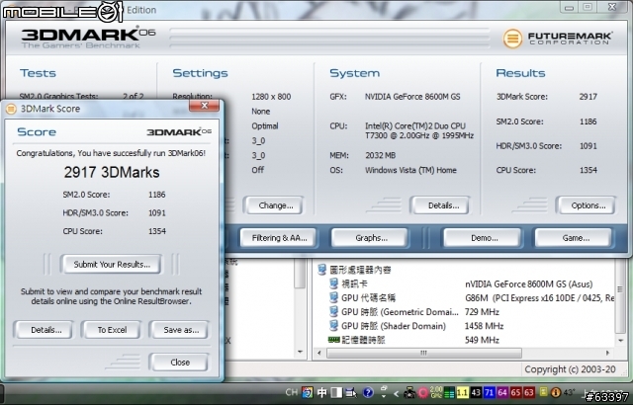Image resolution: width=633 pixels, height=405 pixels.
Task: Click the pink circle tray icon
Action: point(422,392)
